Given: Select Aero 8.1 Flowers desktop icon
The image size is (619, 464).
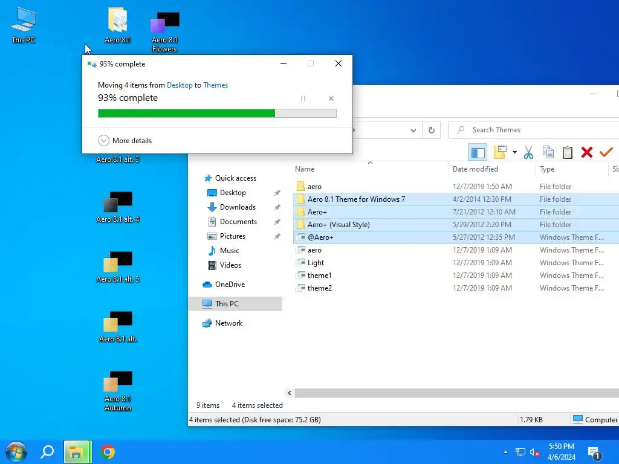Looking at the screenshot, I should tap(164, 32).
